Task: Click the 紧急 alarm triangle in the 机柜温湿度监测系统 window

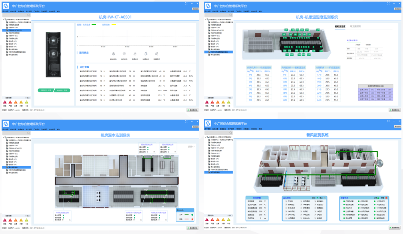Action: [x=207, y=102]
